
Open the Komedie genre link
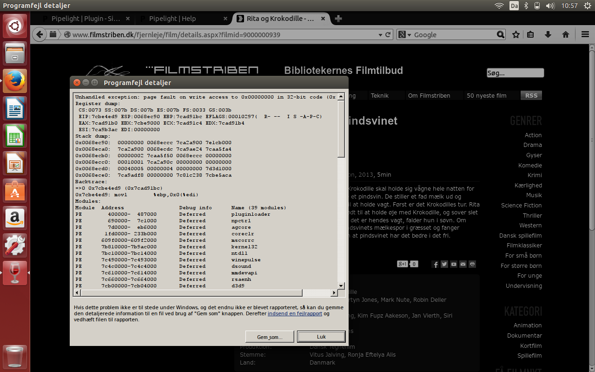pyautogui.click(x=530, y=165)
